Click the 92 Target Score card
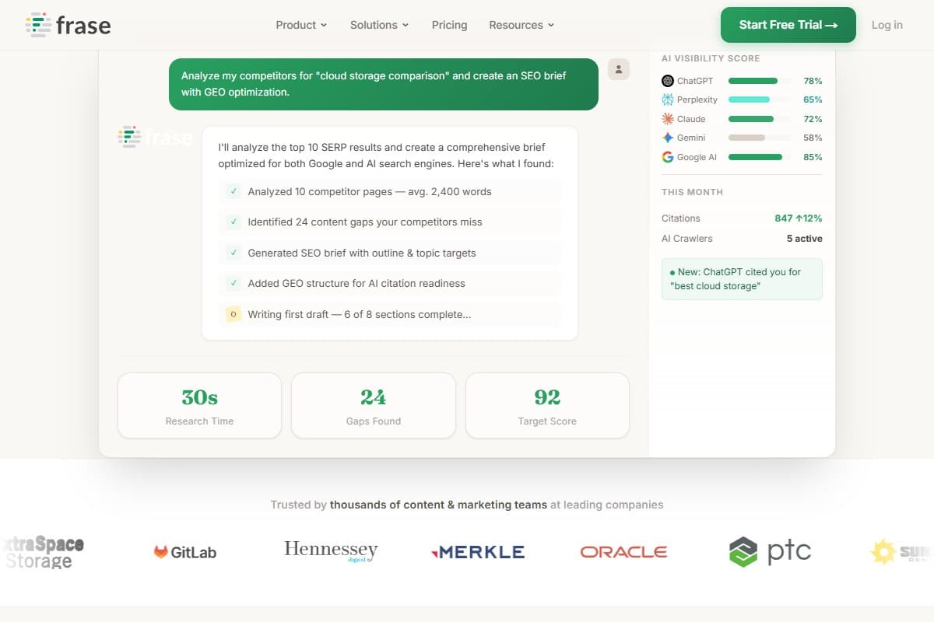The image size is (934, 622). [547, 405]
